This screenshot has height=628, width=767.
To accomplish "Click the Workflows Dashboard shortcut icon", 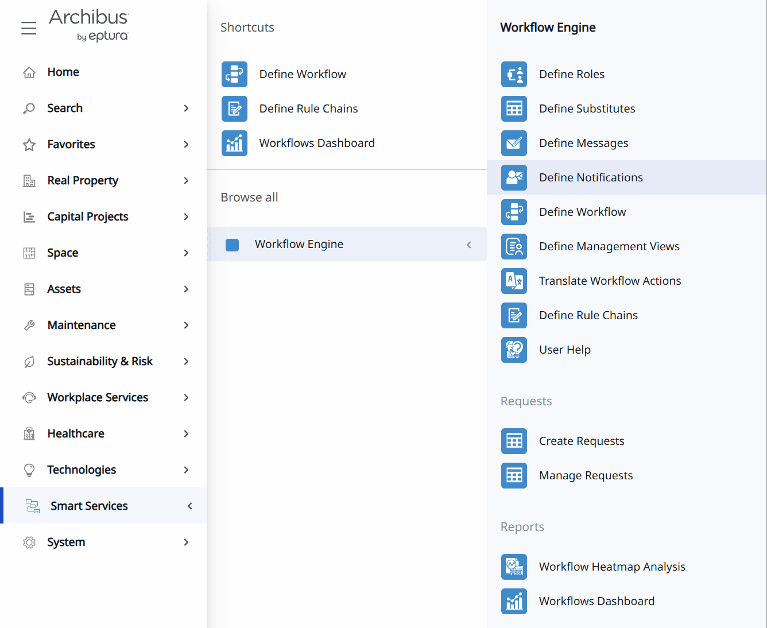I will pyautogui.click(x=234, y=143).
